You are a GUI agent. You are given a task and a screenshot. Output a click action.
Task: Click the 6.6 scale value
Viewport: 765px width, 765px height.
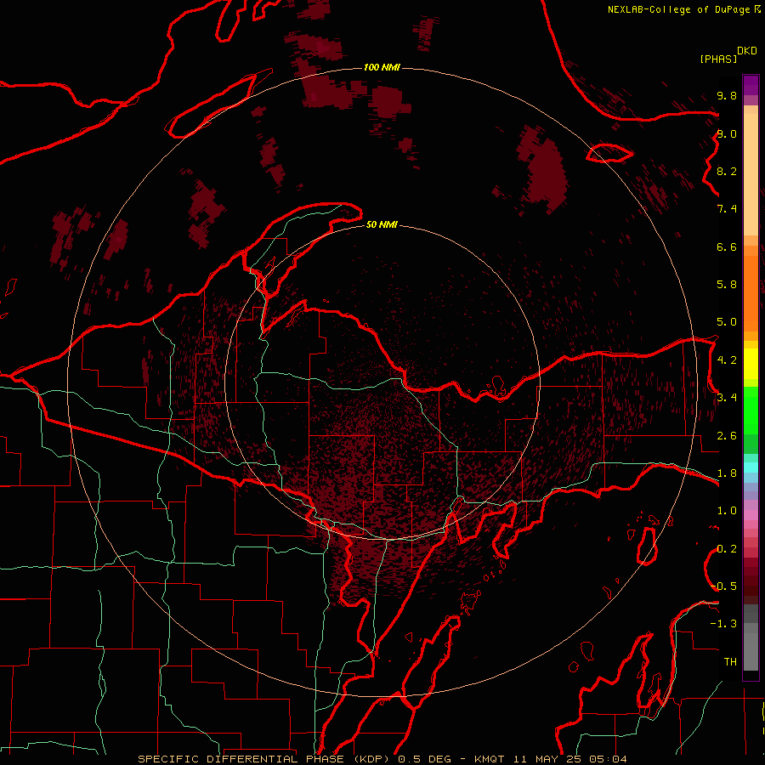click(727, 246)
